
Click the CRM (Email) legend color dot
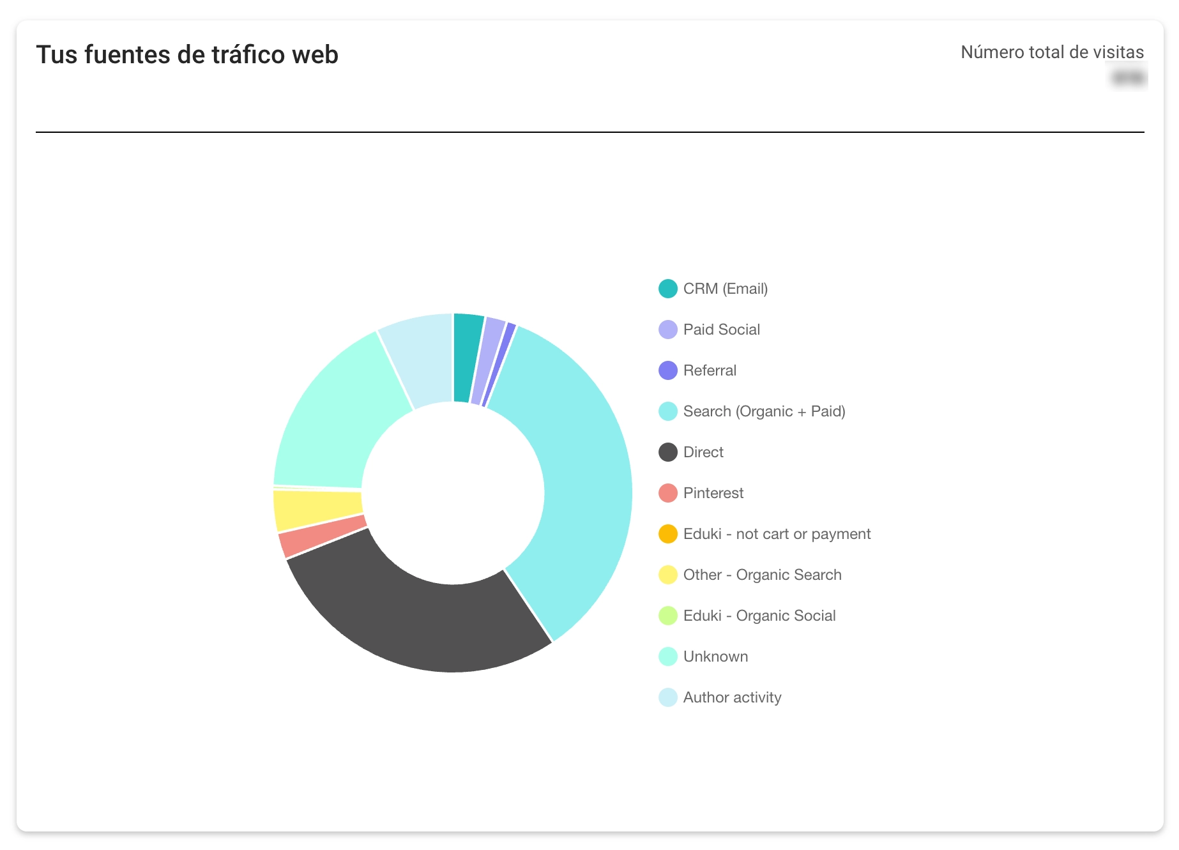[667, 289]
